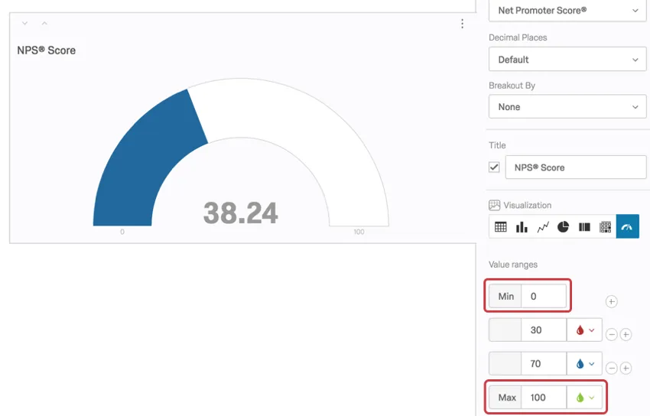Select the line chart visualization icon

[543, 226]
